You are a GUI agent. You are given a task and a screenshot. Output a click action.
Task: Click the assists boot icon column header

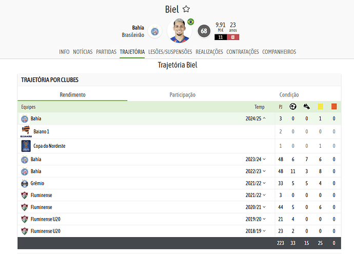[x=307, y=106]
